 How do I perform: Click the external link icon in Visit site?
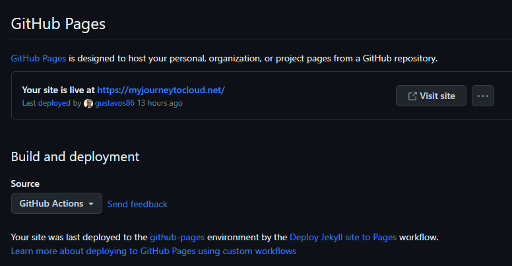[x=412, y=96]
